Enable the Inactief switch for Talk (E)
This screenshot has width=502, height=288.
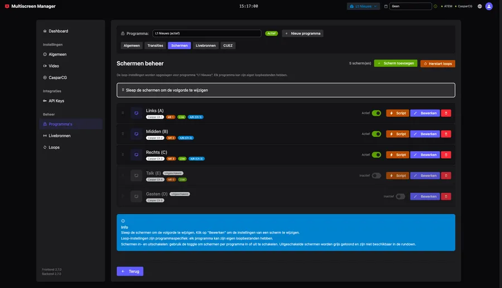tap(376, 175)
